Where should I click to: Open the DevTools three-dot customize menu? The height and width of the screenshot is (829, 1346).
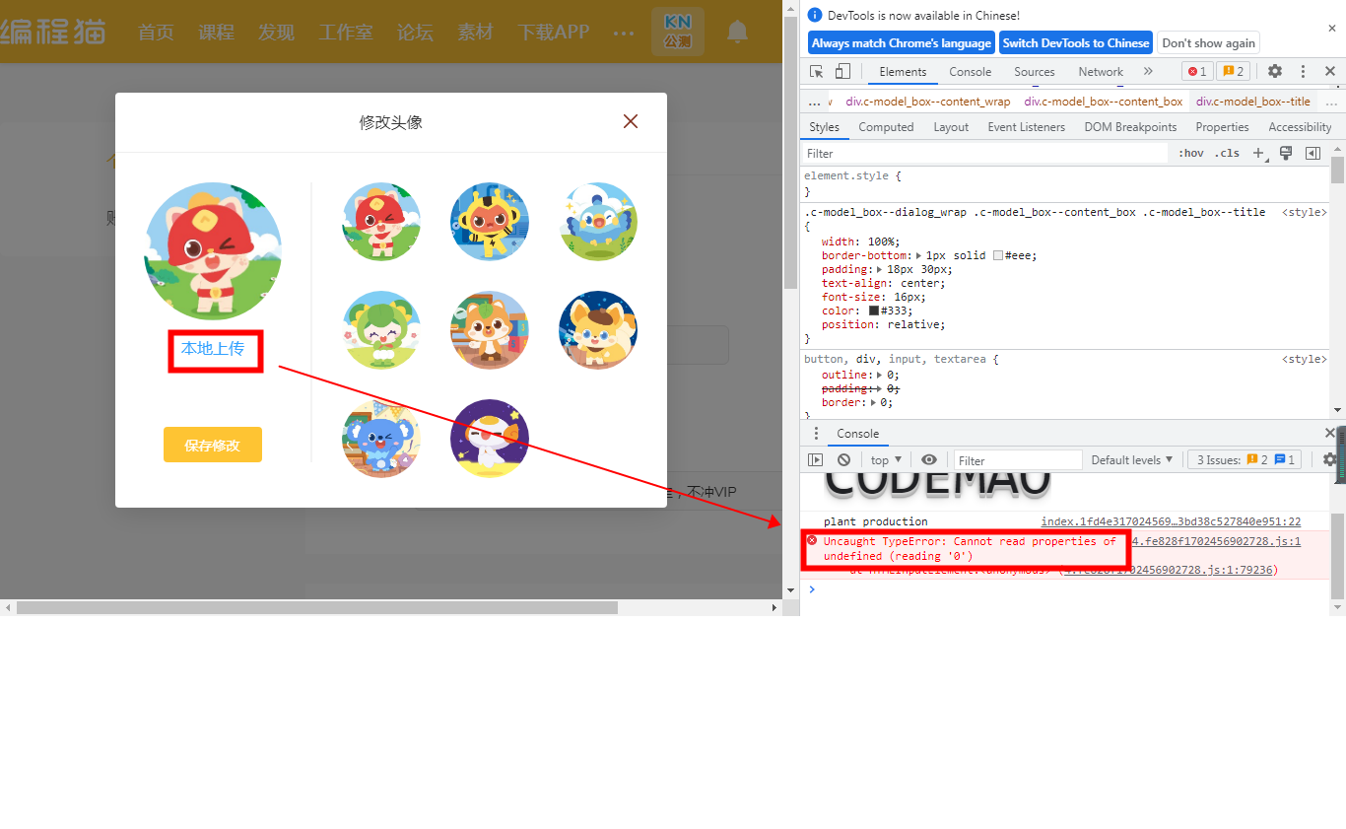coord(1303,71)
